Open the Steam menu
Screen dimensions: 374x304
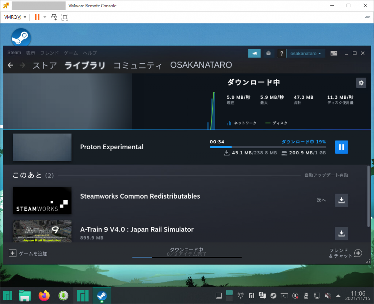[14, 53]
